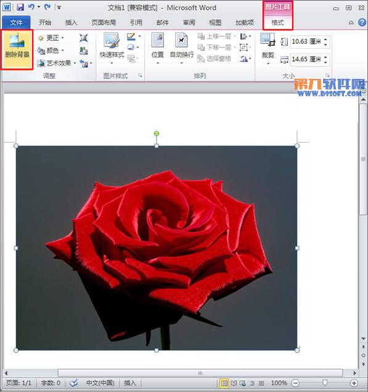Click the zoom out minus button
The image size is (368, 392).
pyautogui.click(x=295, y=383)
